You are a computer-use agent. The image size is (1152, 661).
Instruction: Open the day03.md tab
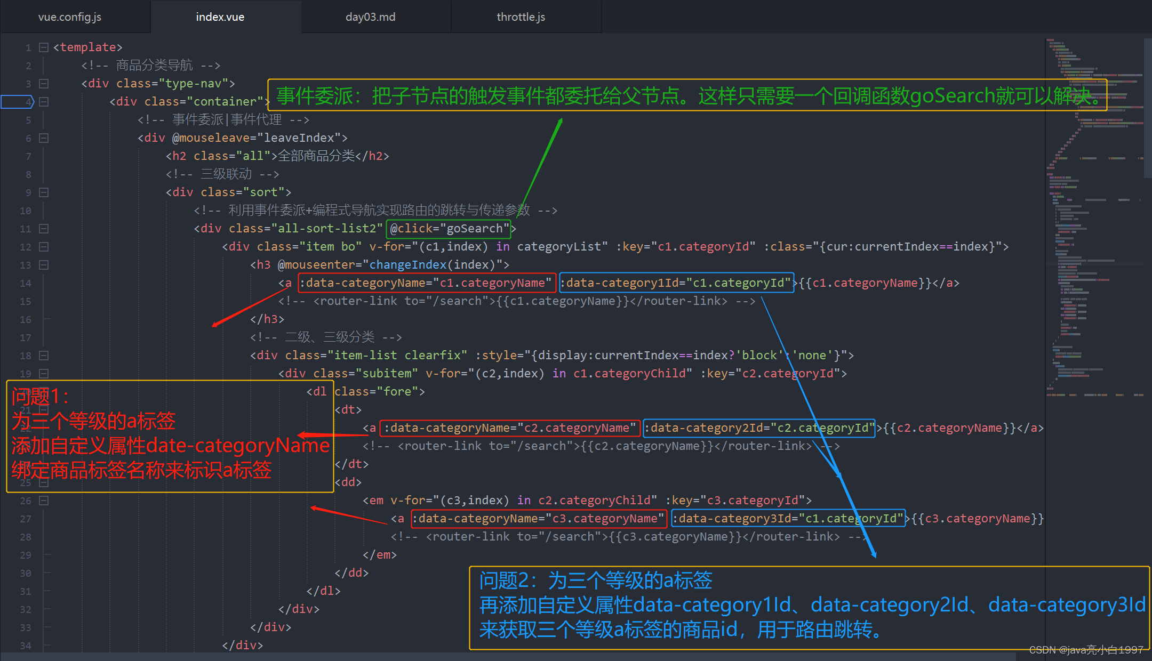[371, 17]
